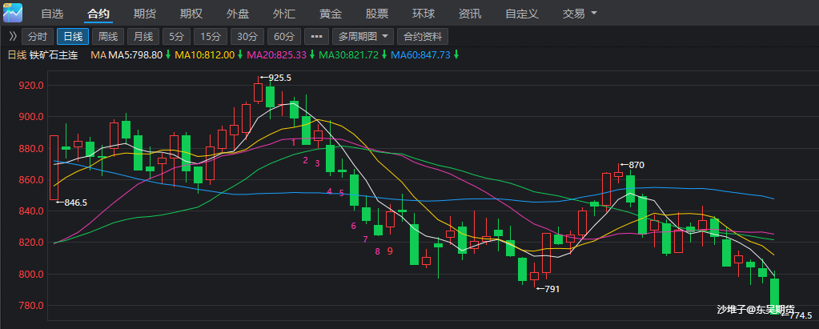Expand the 多周期图 dropdown
The height and width of the screenshot is (329, 819).
(x=363, y=37)
